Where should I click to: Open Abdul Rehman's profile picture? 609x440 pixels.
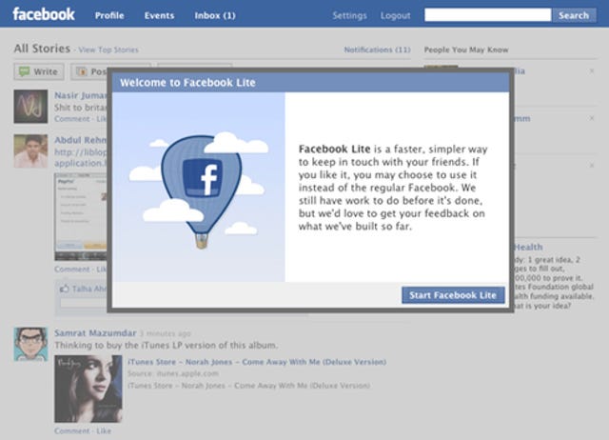pos(30,151)
